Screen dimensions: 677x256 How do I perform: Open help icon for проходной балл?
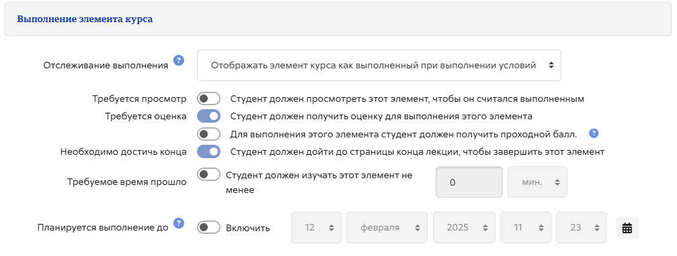point(594,133)
